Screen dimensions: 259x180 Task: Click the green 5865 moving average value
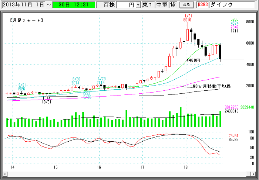click(235, 20)
